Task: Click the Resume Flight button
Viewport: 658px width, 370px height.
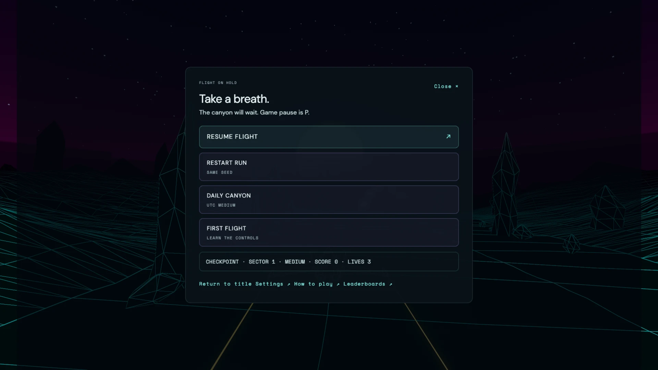Action: click(x=329, y=137)
